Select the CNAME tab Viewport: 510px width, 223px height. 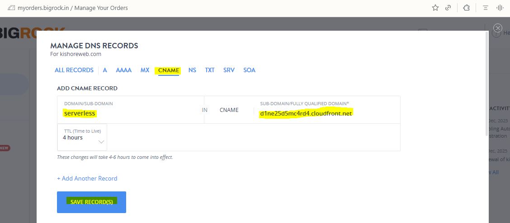(x=169, y=70)
